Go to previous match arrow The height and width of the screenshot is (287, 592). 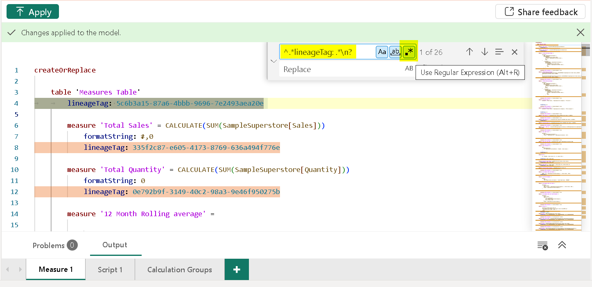470,52
